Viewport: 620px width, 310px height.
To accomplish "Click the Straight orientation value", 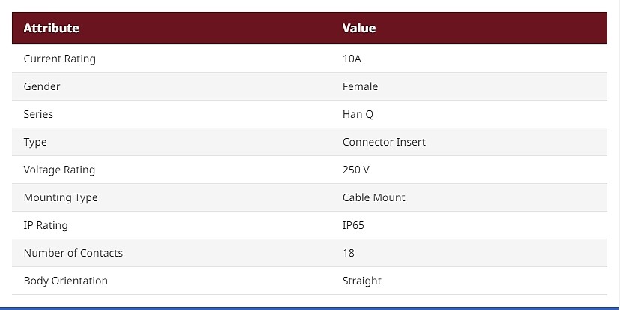I will point(362,281).
